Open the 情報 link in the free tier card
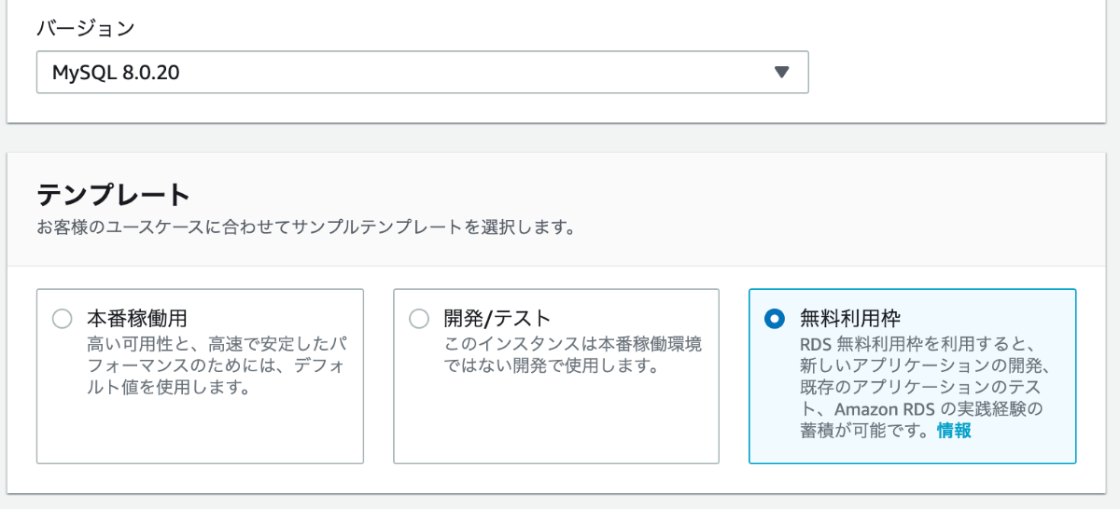The image size is (1120, 509). [x=954, y=431]
